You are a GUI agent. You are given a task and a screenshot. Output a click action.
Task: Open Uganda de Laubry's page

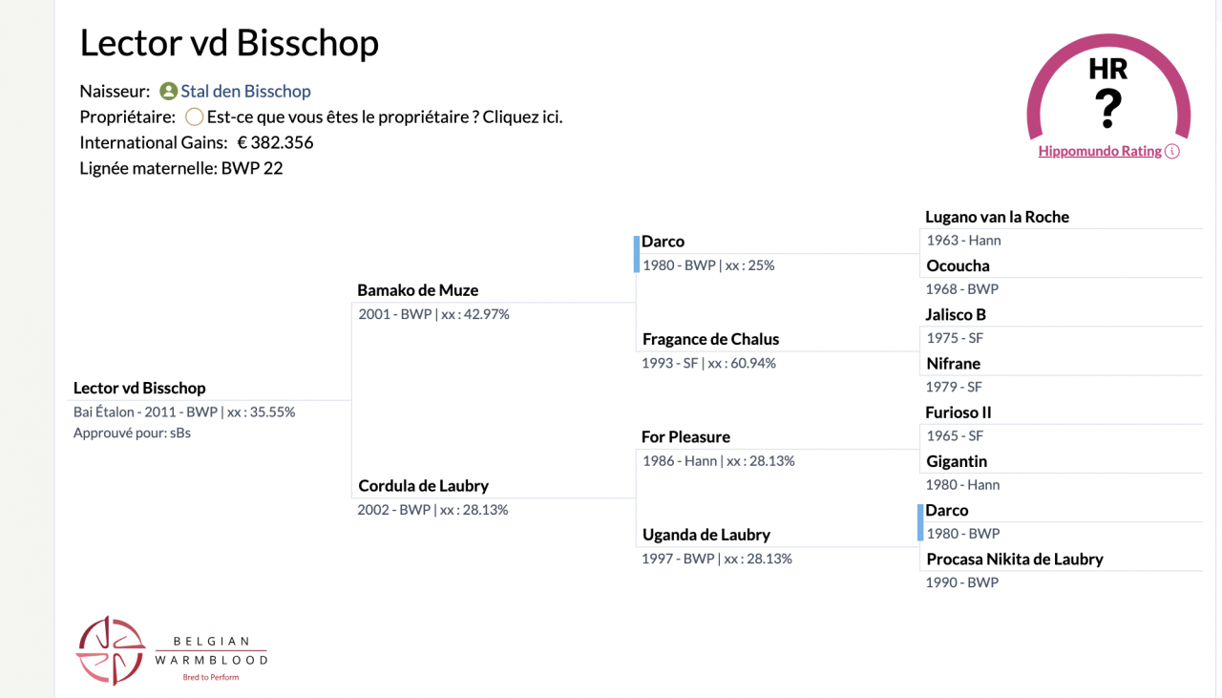[x=706, y=535]
